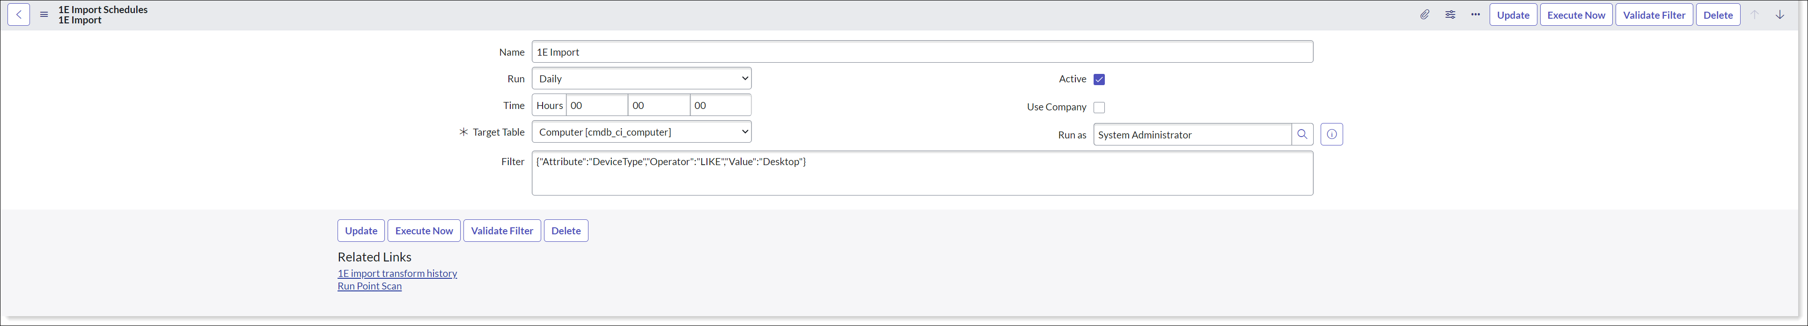1808x326 pixels.
Task: Open the Run frequency dropdown
Action: (641, 79)
